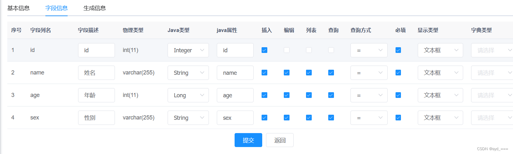Toggle 查询 checkbox for sex row
513x154 pixels.
(x=331, y=118)
